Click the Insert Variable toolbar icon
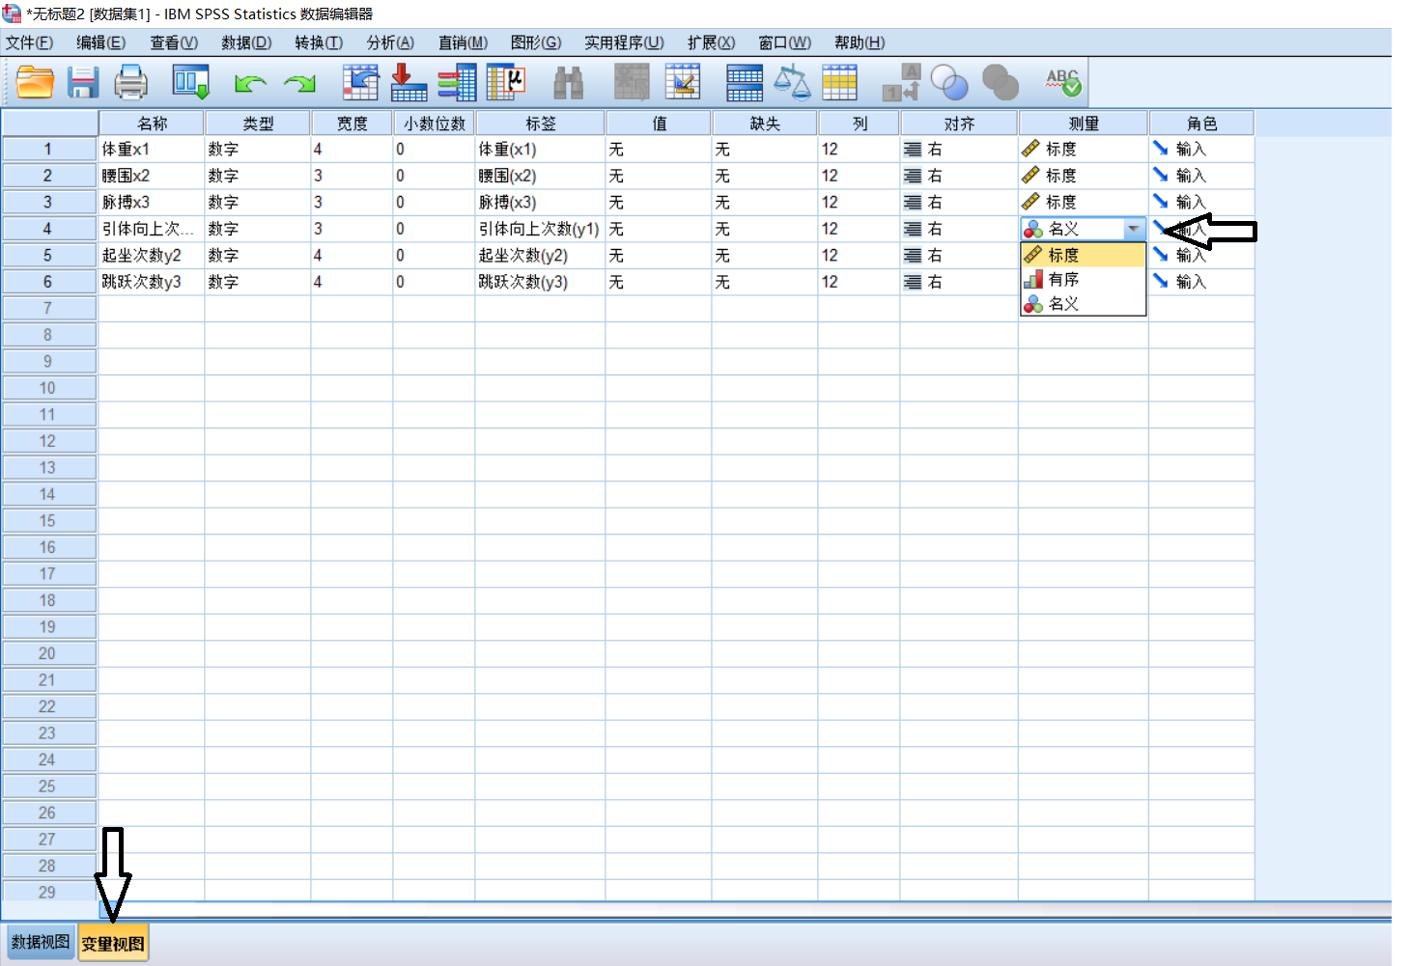Screen dimensions: 1410x966 (x=683, y=83)
